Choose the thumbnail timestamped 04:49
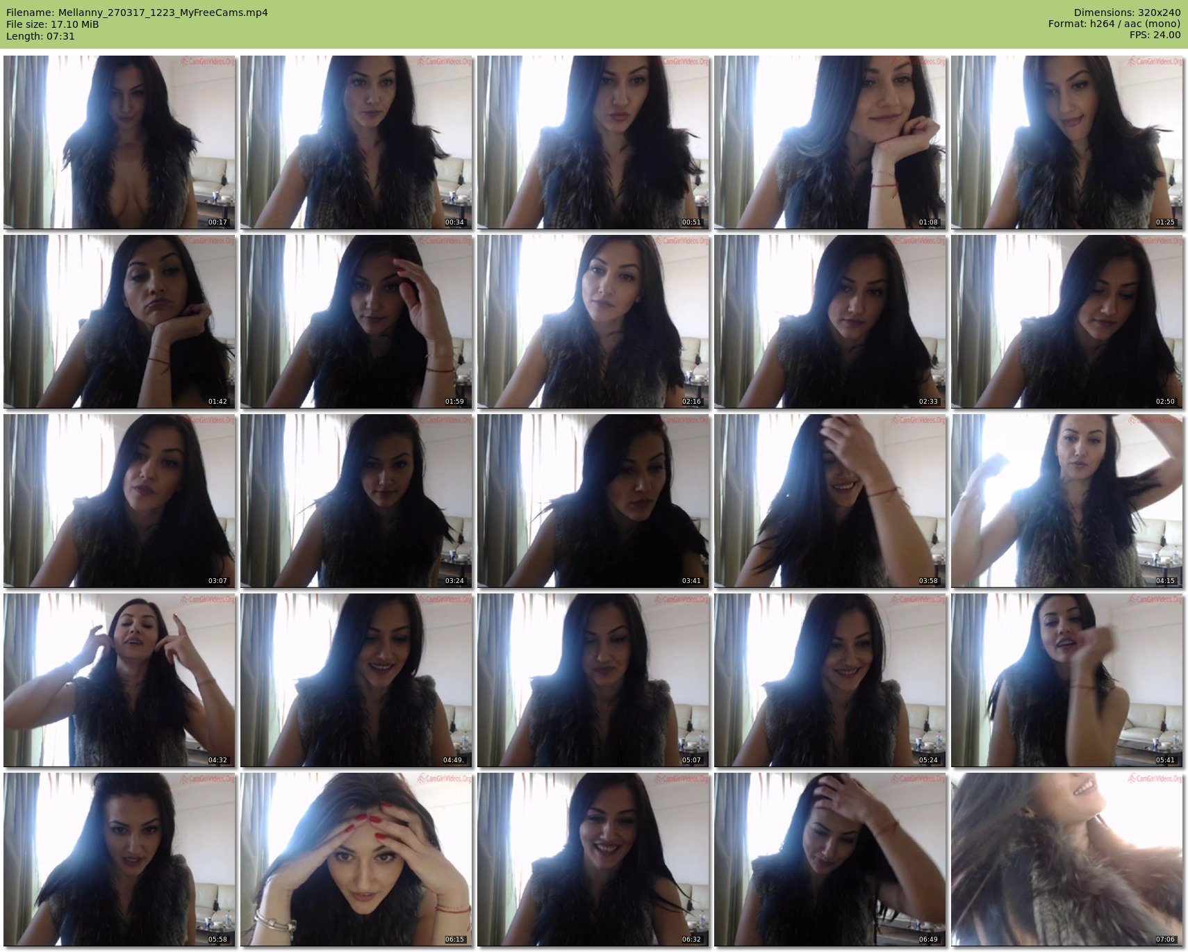Viewport: 1188px width, 952px height. (356, 680)
